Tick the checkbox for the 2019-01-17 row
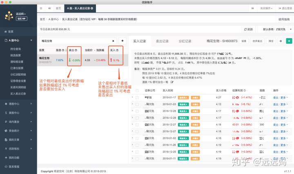Image resolution: width=294 pixels, height=174 pixels. click(137, 97)
